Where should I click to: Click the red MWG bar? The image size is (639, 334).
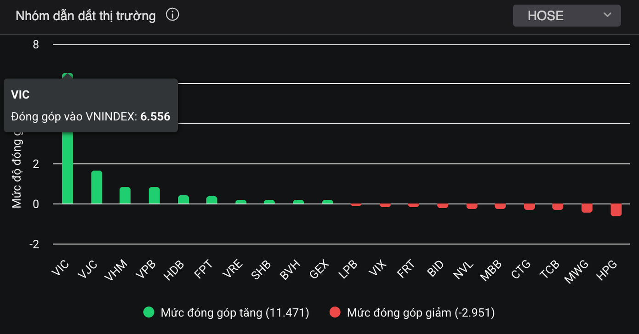point(587,208)
